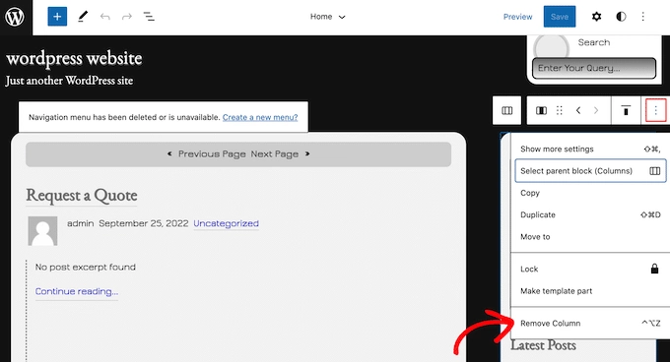This screenshot has width=670, height=362.
Task: Click the wordpress website site title
Action: tap(74, 58)
